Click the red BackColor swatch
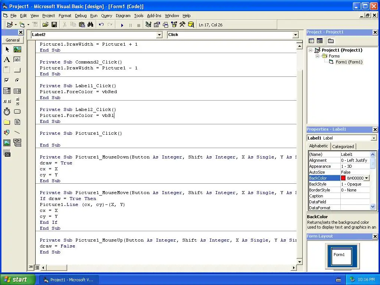The image size is (380, 285). 343,178
